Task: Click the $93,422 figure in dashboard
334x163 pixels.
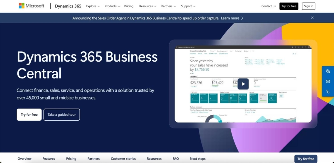Action: point(218,83)
